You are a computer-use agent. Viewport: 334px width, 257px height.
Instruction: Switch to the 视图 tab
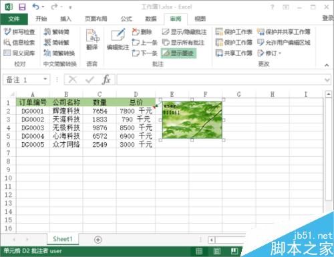(200, 19)
